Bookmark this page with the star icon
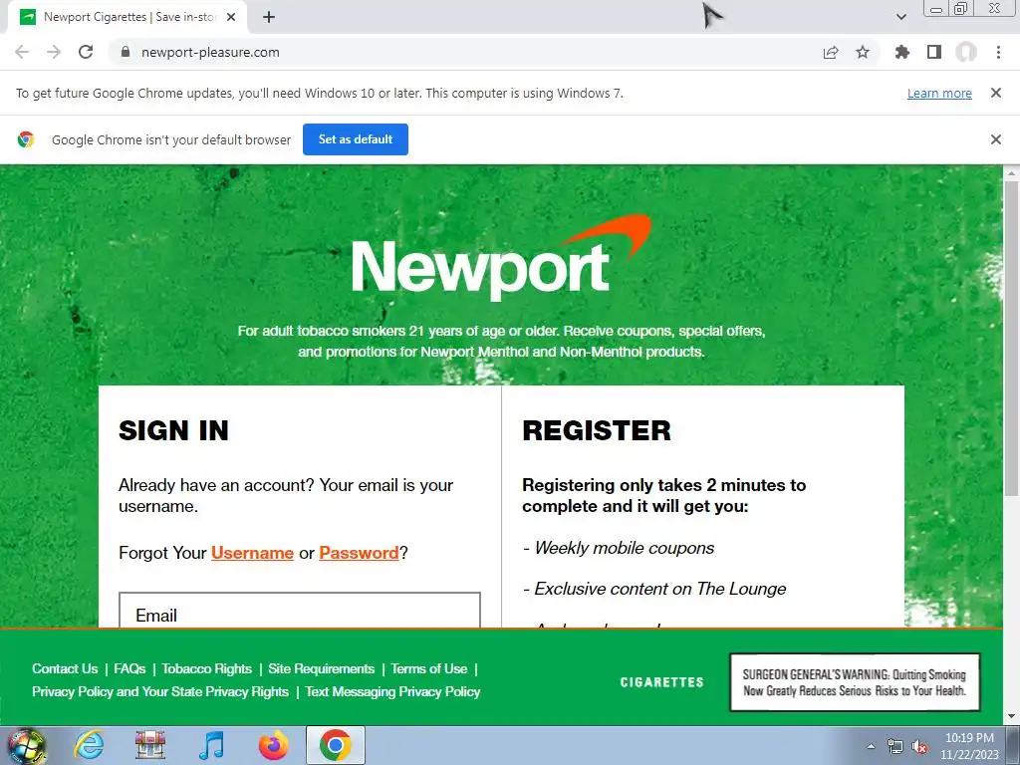 (863, 52)
